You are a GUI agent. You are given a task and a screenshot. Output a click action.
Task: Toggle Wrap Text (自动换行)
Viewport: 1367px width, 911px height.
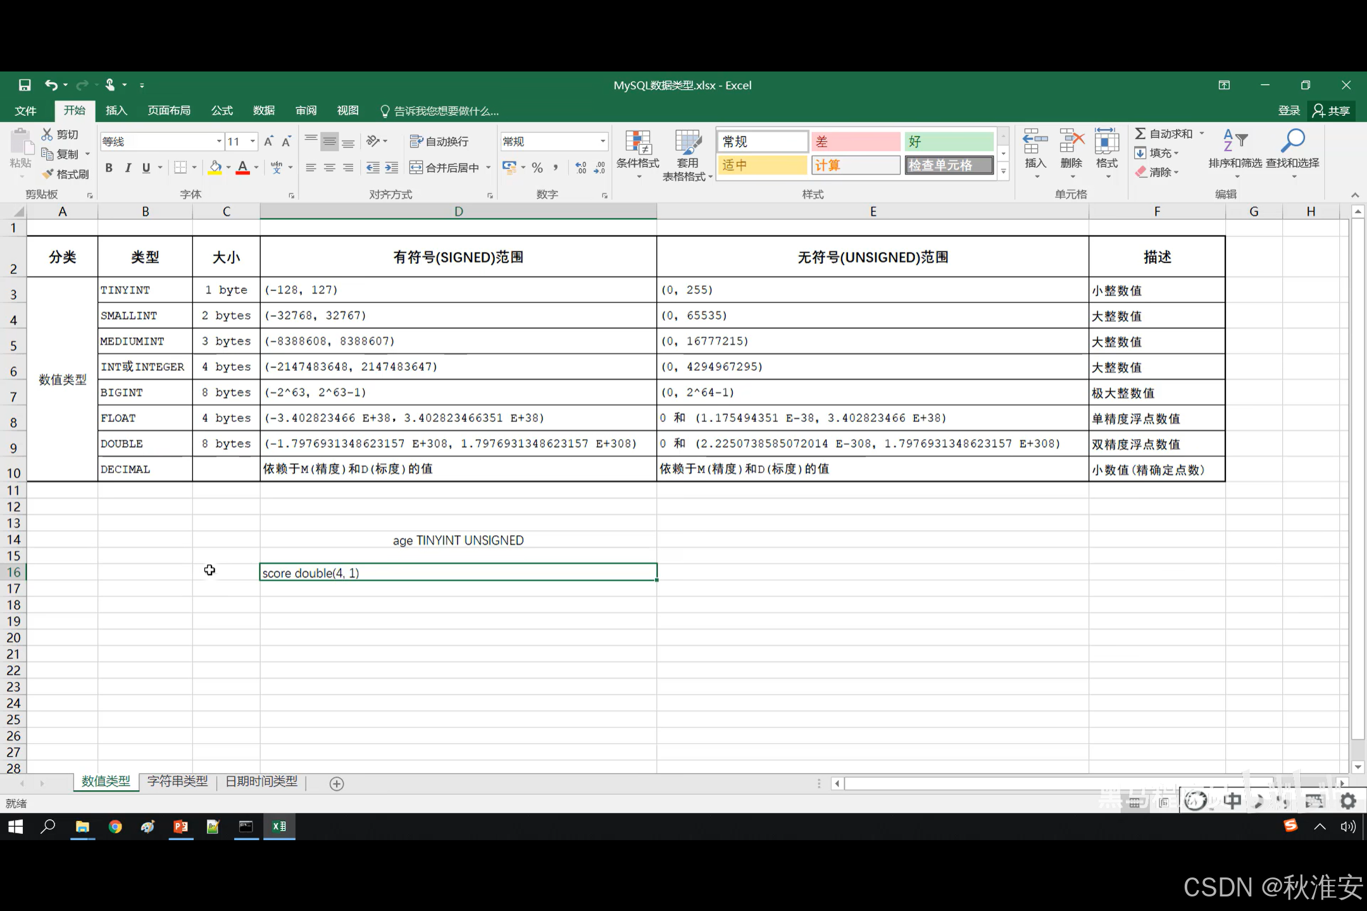point(439,141)
